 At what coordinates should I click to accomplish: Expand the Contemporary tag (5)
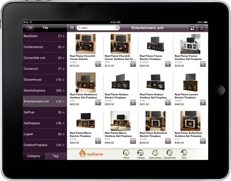[45, 47]
